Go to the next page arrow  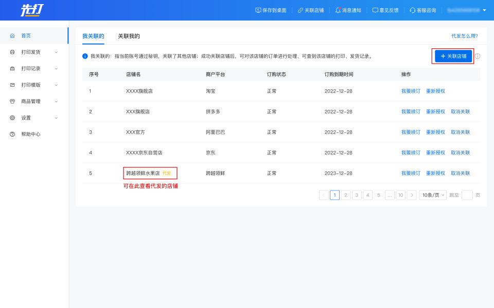pos(412,195)
